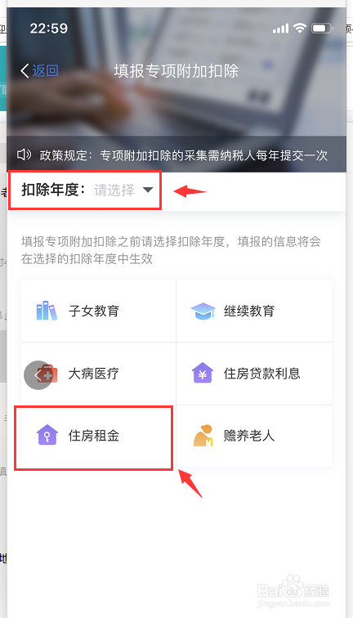The image size is (353, 618).
Task: Click the elderly person icon for 赡养老人
Action: 203,436
